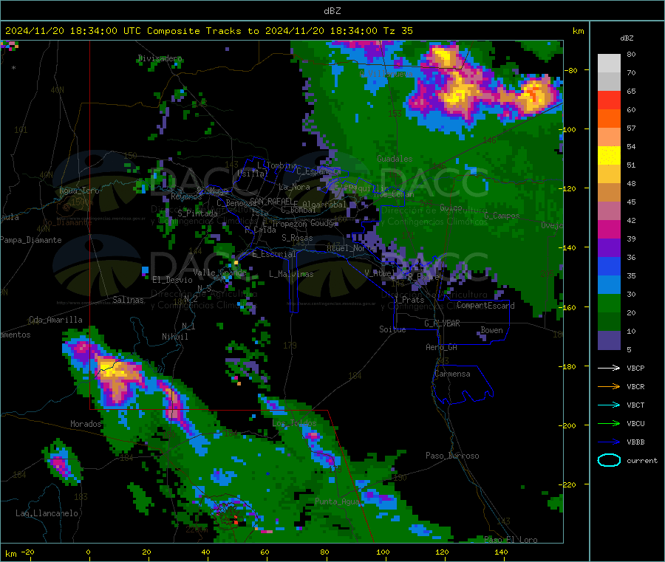Click the Aero_GA label

(441, 347)
